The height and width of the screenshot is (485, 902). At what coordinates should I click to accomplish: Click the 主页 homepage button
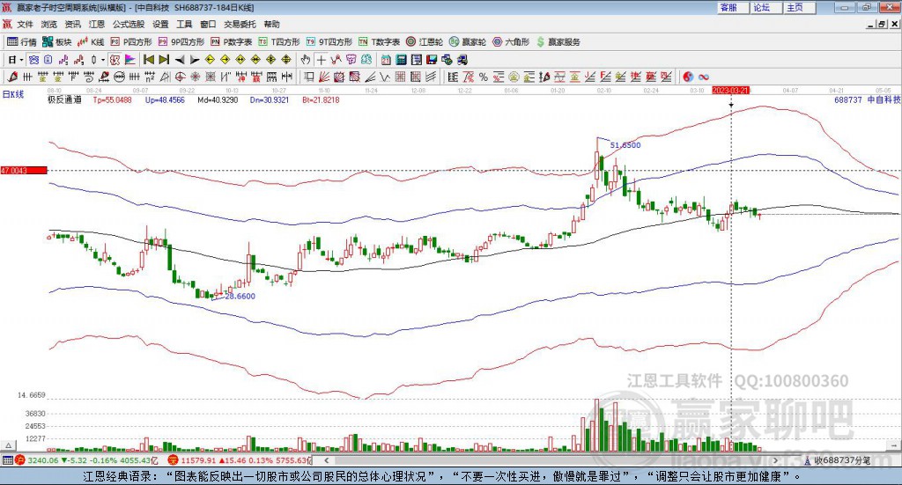tap(800, 7)
